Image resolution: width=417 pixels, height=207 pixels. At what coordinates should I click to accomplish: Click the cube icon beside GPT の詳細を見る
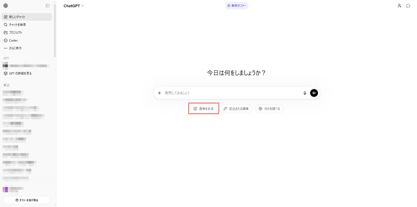coord(5,73)
